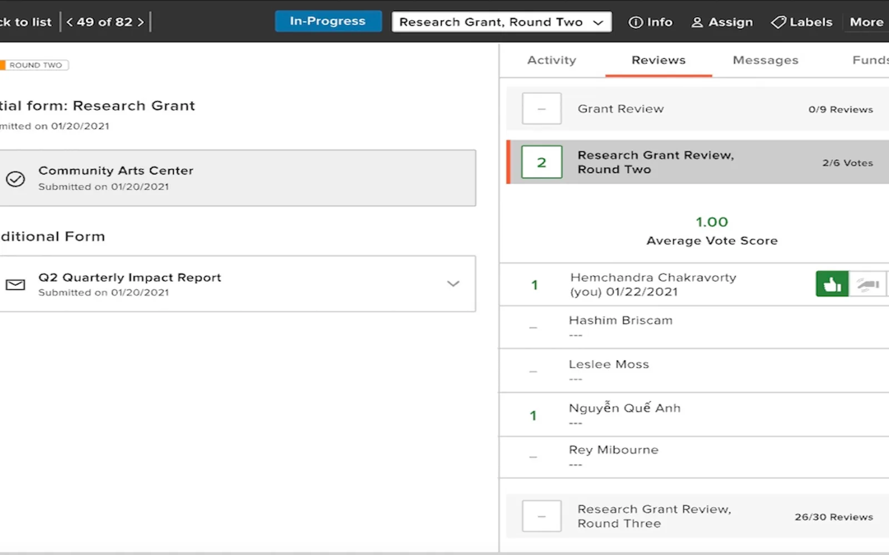Click Nguyễn Quế Anh's vote score 1
The height and width of the screenshot is (555, 889).
click(533, 415)
